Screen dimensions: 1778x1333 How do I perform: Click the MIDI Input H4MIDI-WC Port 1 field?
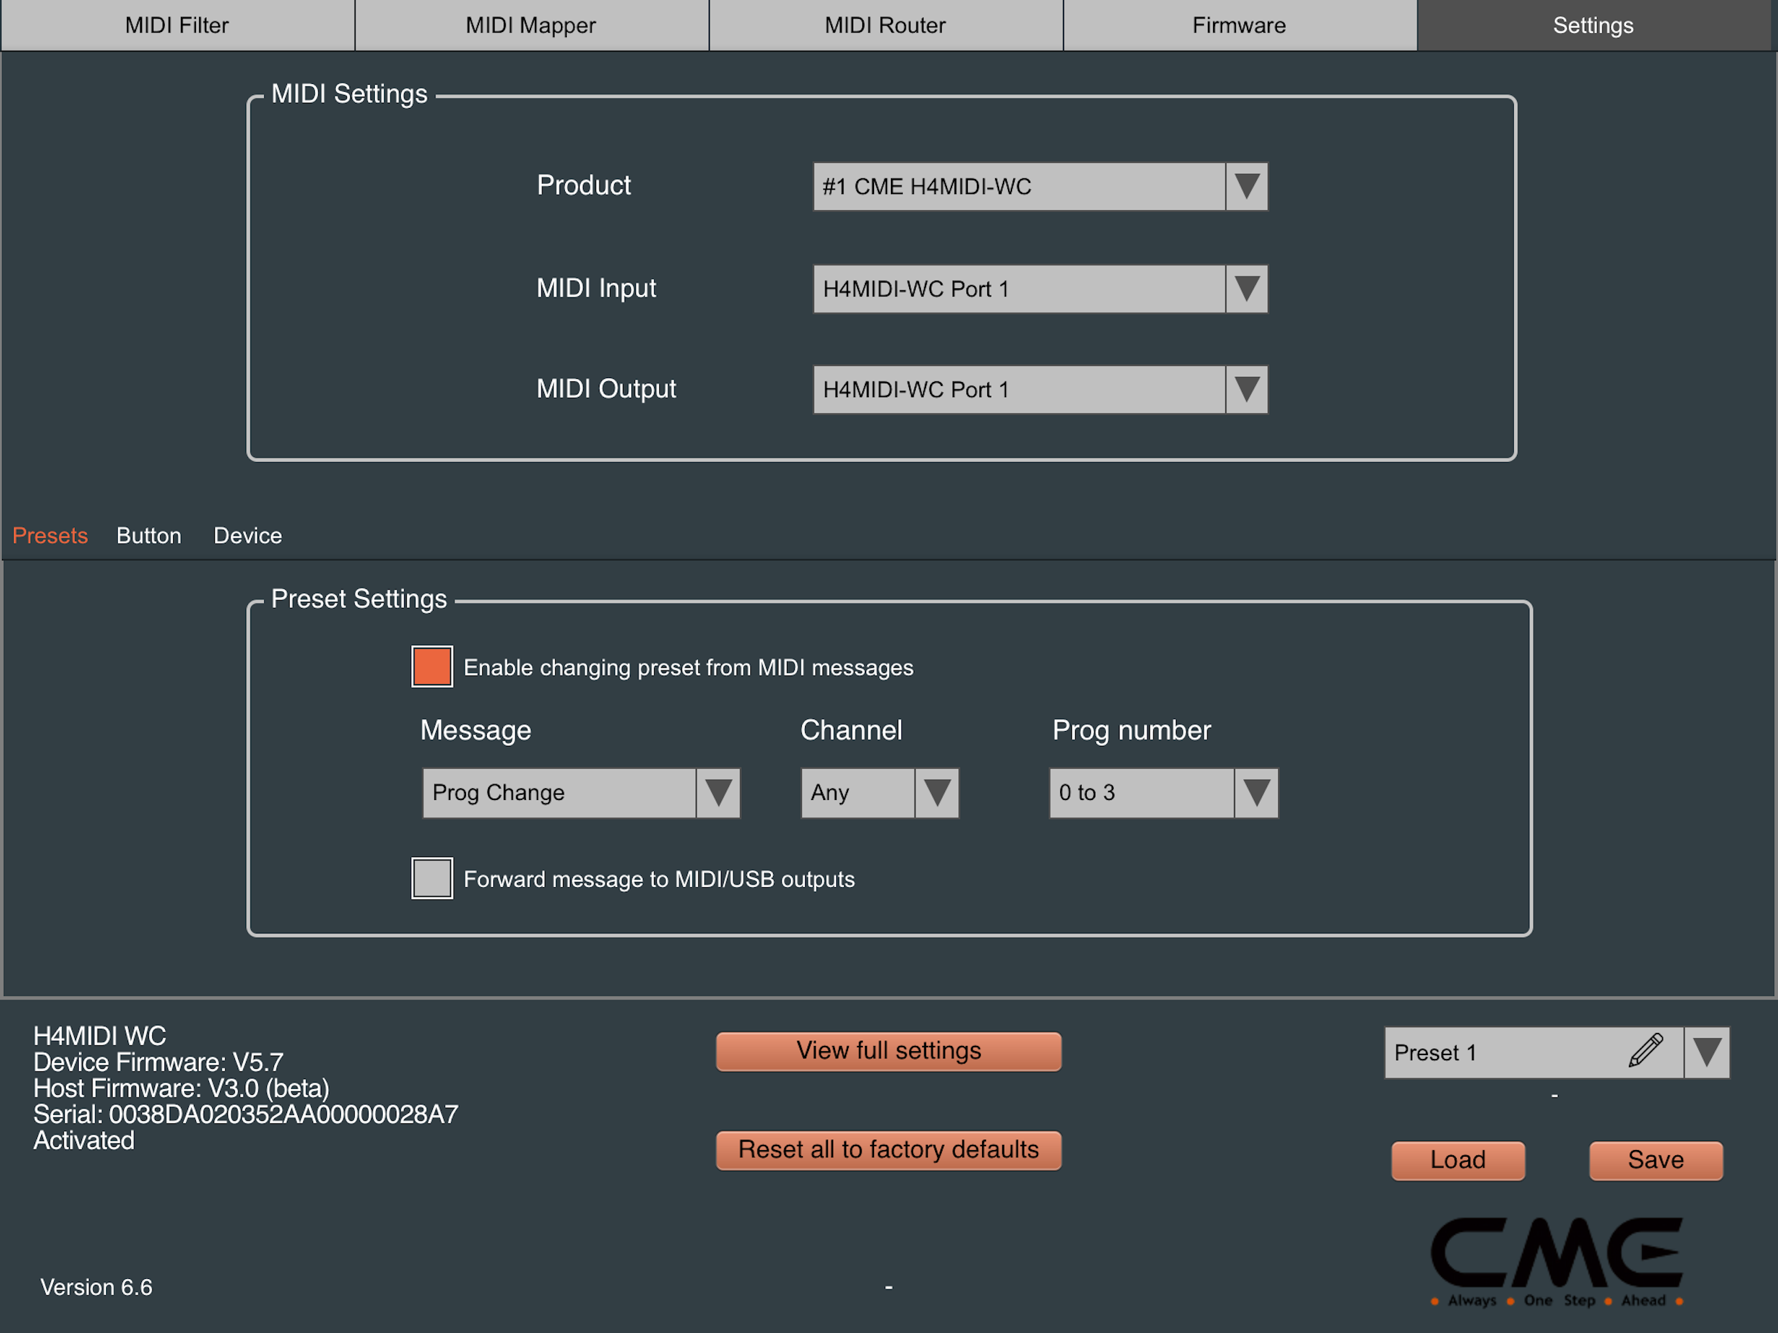pyautogui.click(x=1019, y=288)
